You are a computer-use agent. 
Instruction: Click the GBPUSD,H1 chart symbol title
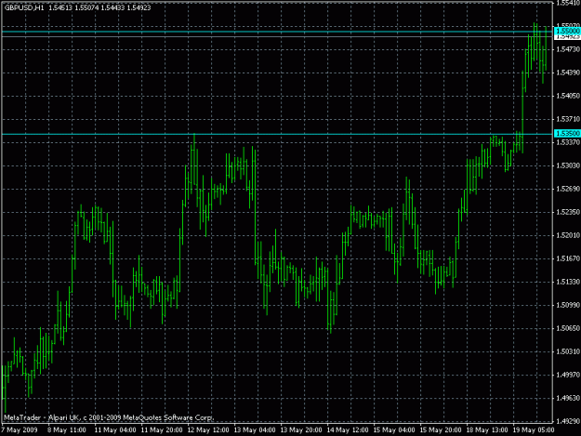[24, 7]
